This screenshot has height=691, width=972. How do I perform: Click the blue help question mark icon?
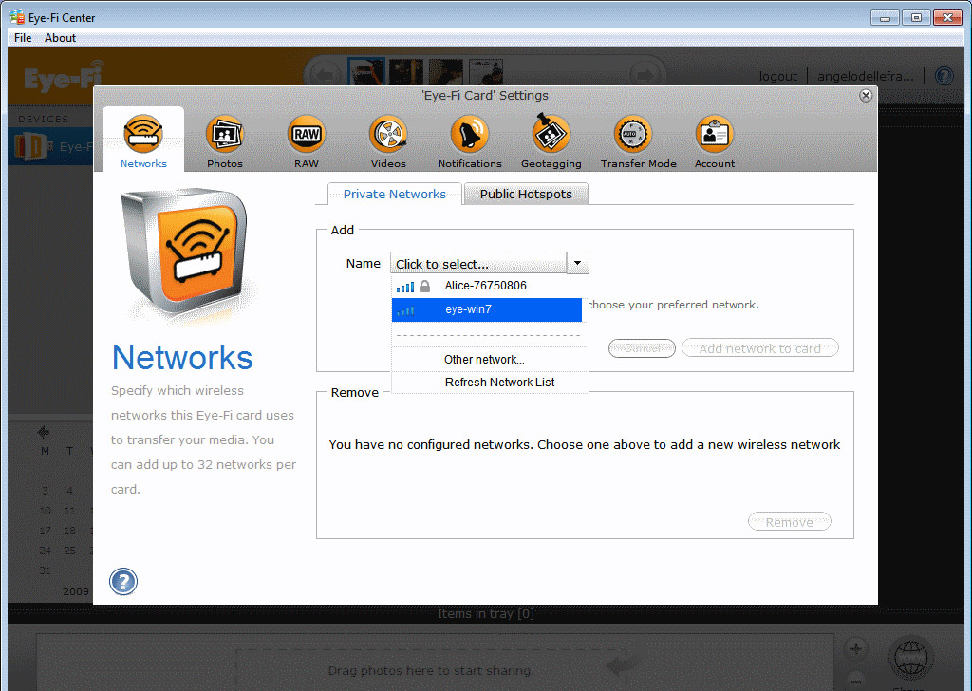click(123, 581)
